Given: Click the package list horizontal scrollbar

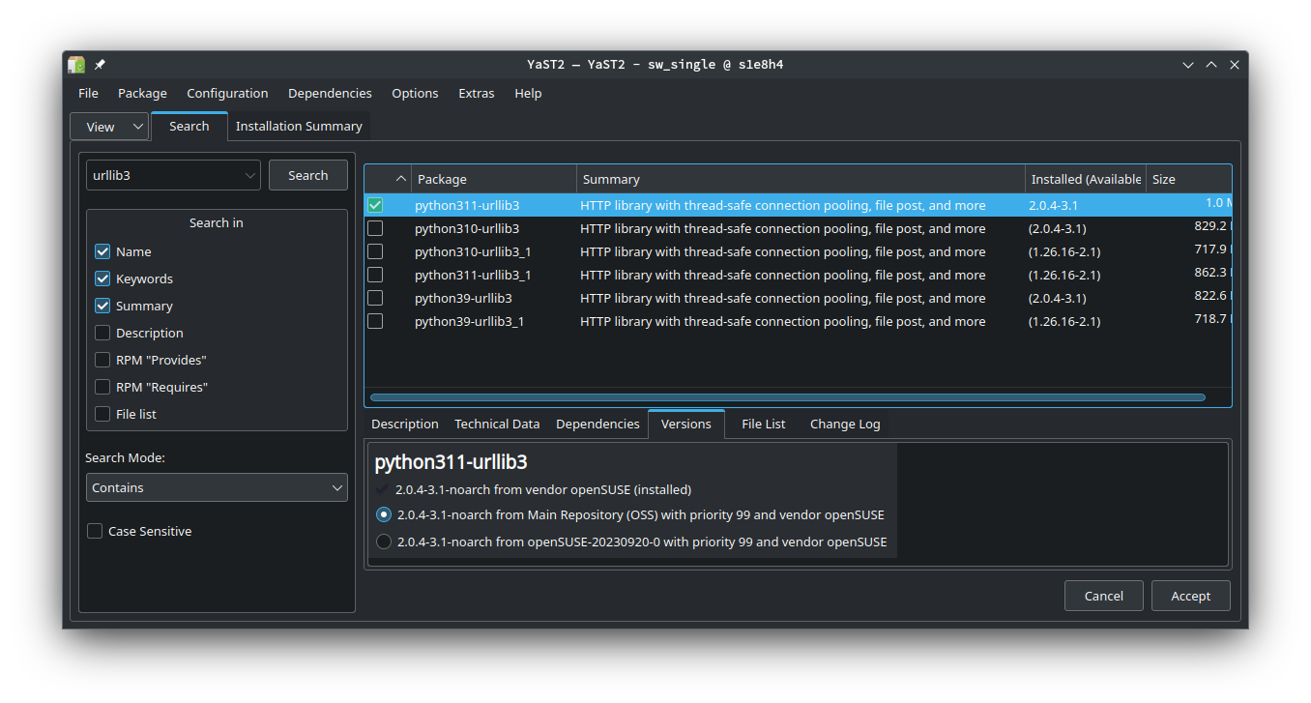Looking at the screenshot, I should coord(787,396).
